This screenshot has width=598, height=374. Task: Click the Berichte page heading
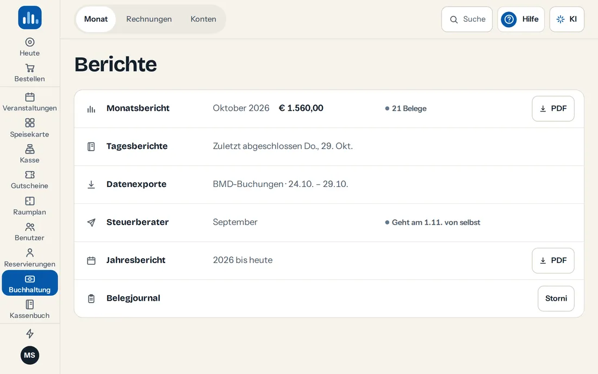[116, 64]
